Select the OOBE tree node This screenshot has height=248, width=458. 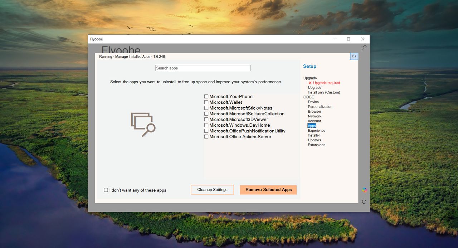[308, 97]
